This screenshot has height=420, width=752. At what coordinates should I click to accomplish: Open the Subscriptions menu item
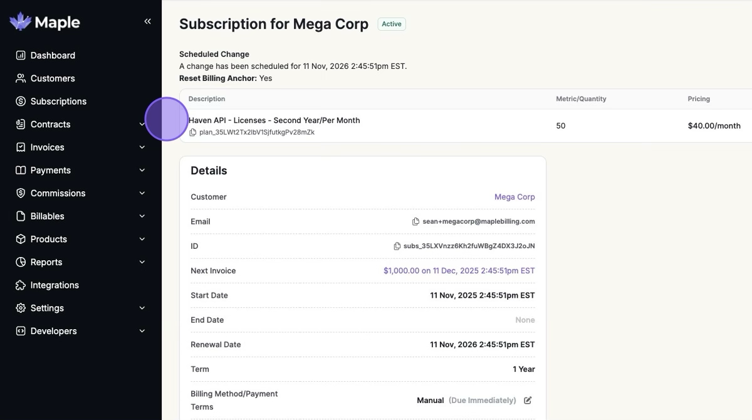(x=58, y=102)
